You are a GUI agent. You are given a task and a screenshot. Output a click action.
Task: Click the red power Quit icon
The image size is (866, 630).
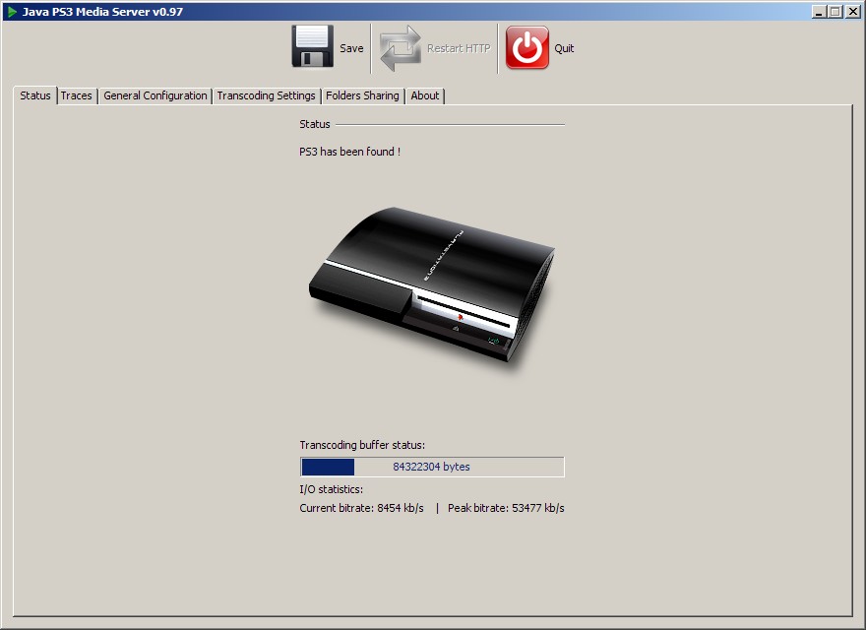526,47
